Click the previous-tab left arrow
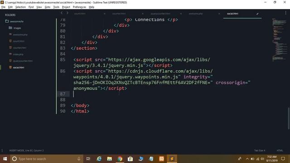 tap(62, 13)
